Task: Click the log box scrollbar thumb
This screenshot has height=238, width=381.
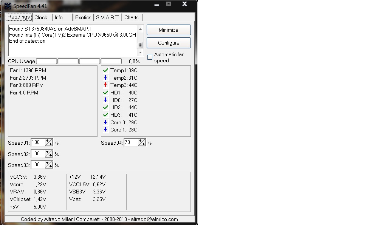Action: click(140, 45)
